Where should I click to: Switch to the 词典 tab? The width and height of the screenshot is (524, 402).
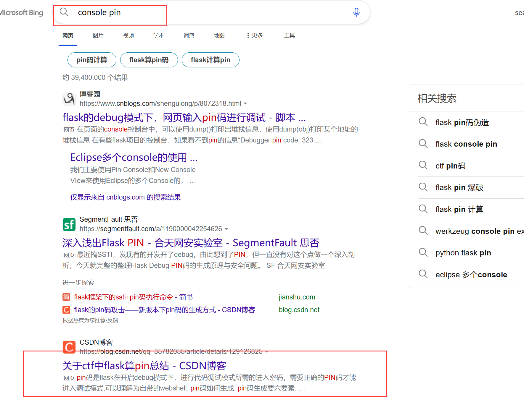pyautogui.click(x=189, y=35)
